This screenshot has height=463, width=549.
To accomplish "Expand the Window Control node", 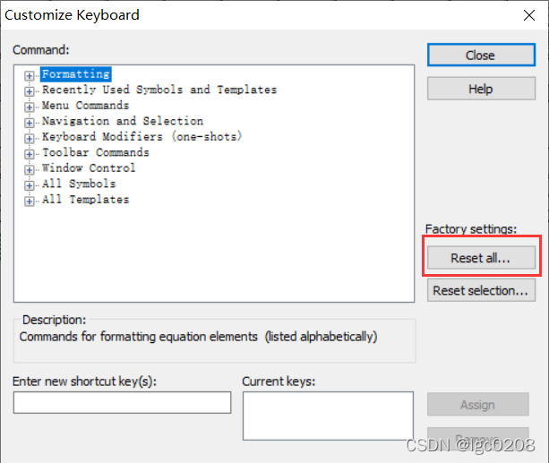I will [x=30, y=170].
